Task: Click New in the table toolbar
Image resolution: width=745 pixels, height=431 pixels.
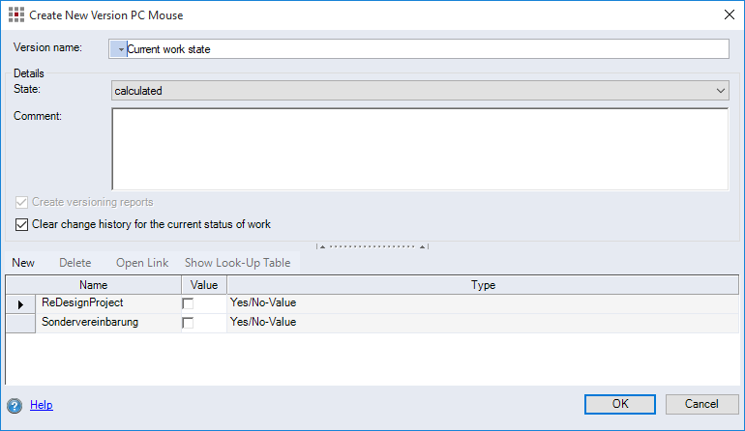Action: click(x=23, y=263)
